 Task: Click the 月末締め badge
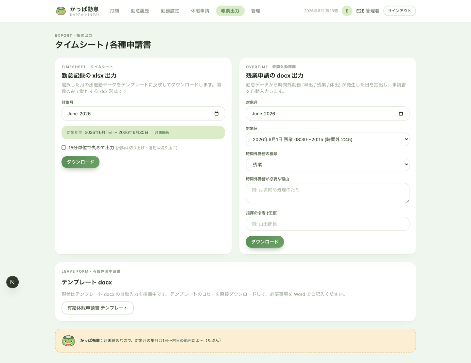click(x=162, y=133)
